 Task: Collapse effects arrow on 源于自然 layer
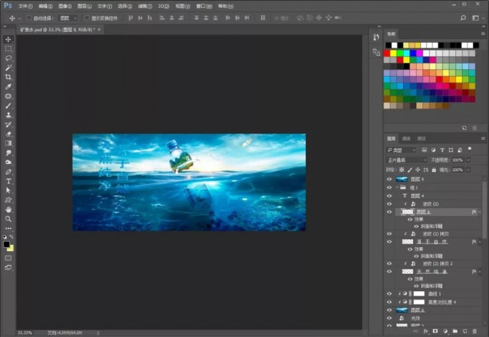[480, 242]
